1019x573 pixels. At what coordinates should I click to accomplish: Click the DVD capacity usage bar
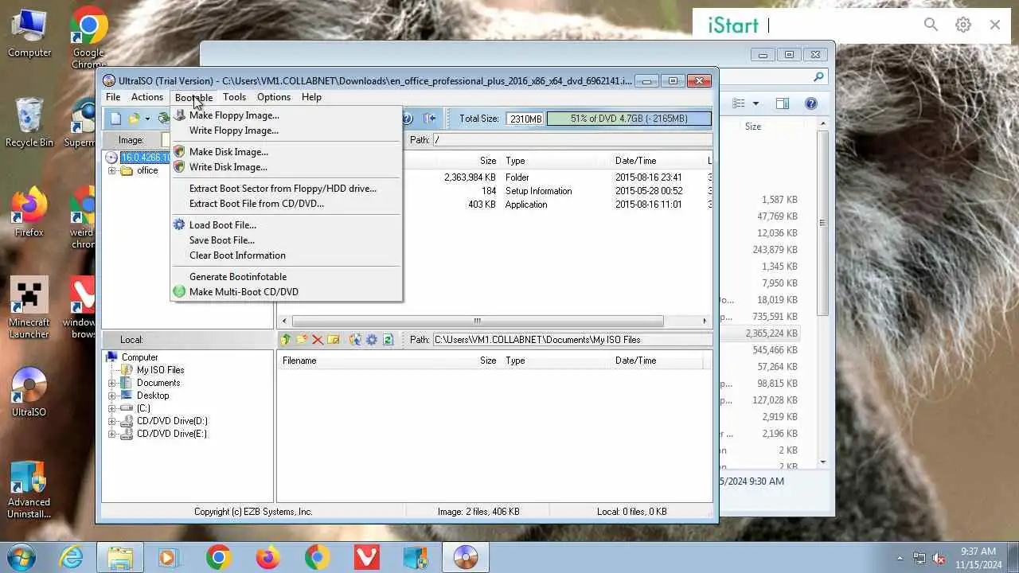click(629, 119)
